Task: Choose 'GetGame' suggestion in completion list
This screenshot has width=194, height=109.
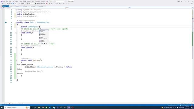Action: [x=44, y=40]
